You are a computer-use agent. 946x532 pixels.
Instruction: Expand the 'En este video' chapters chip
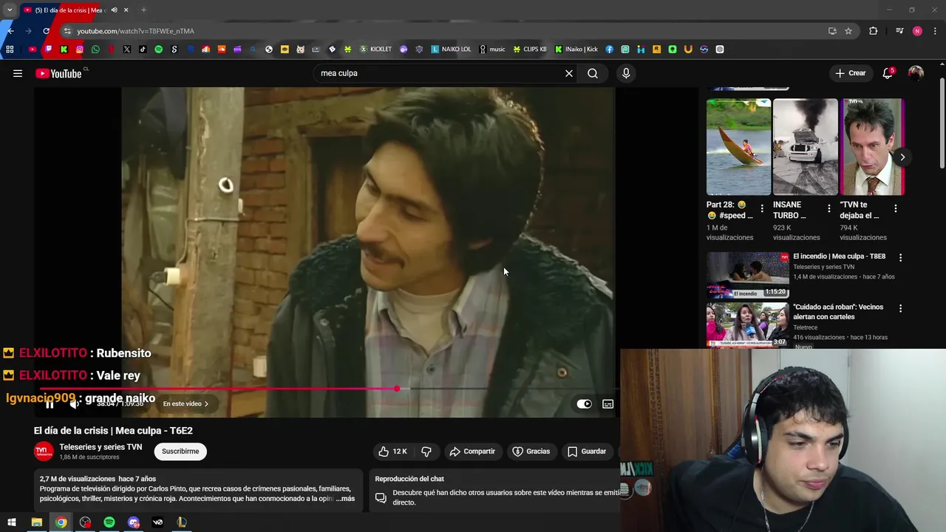pos(186,404)
